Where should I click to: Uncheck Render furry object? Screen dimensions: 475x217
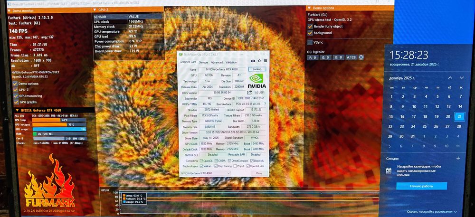[x=310, y=26]
